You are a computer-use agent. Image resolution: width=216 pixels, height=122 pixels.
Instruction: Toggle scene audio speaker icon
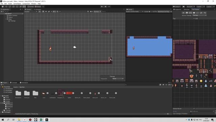pyautogui.click(x=46, y=12)
